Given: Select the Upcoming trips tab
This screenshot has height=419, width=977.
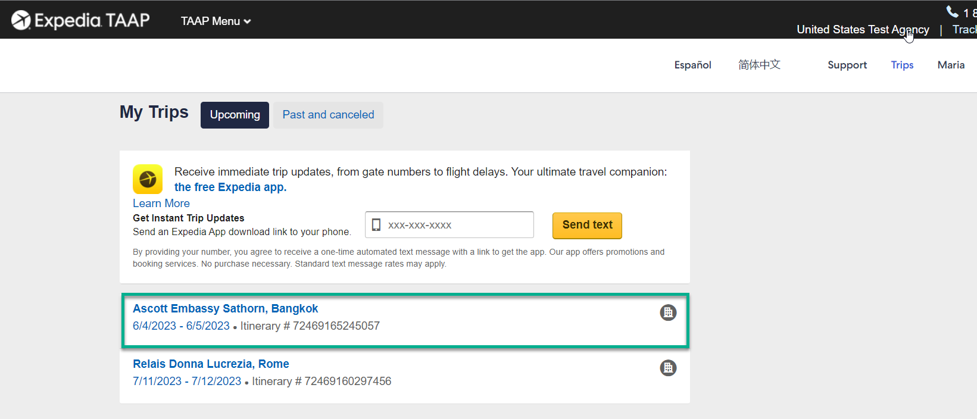Looking at the screenshot, I should [235, 115].
